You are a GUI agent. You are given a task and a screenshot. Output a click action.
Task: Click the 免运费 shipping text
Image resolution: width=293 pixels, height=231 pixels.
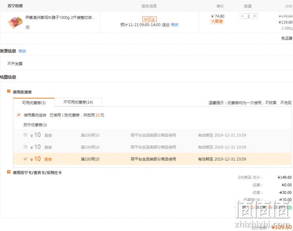click(287, 38)
